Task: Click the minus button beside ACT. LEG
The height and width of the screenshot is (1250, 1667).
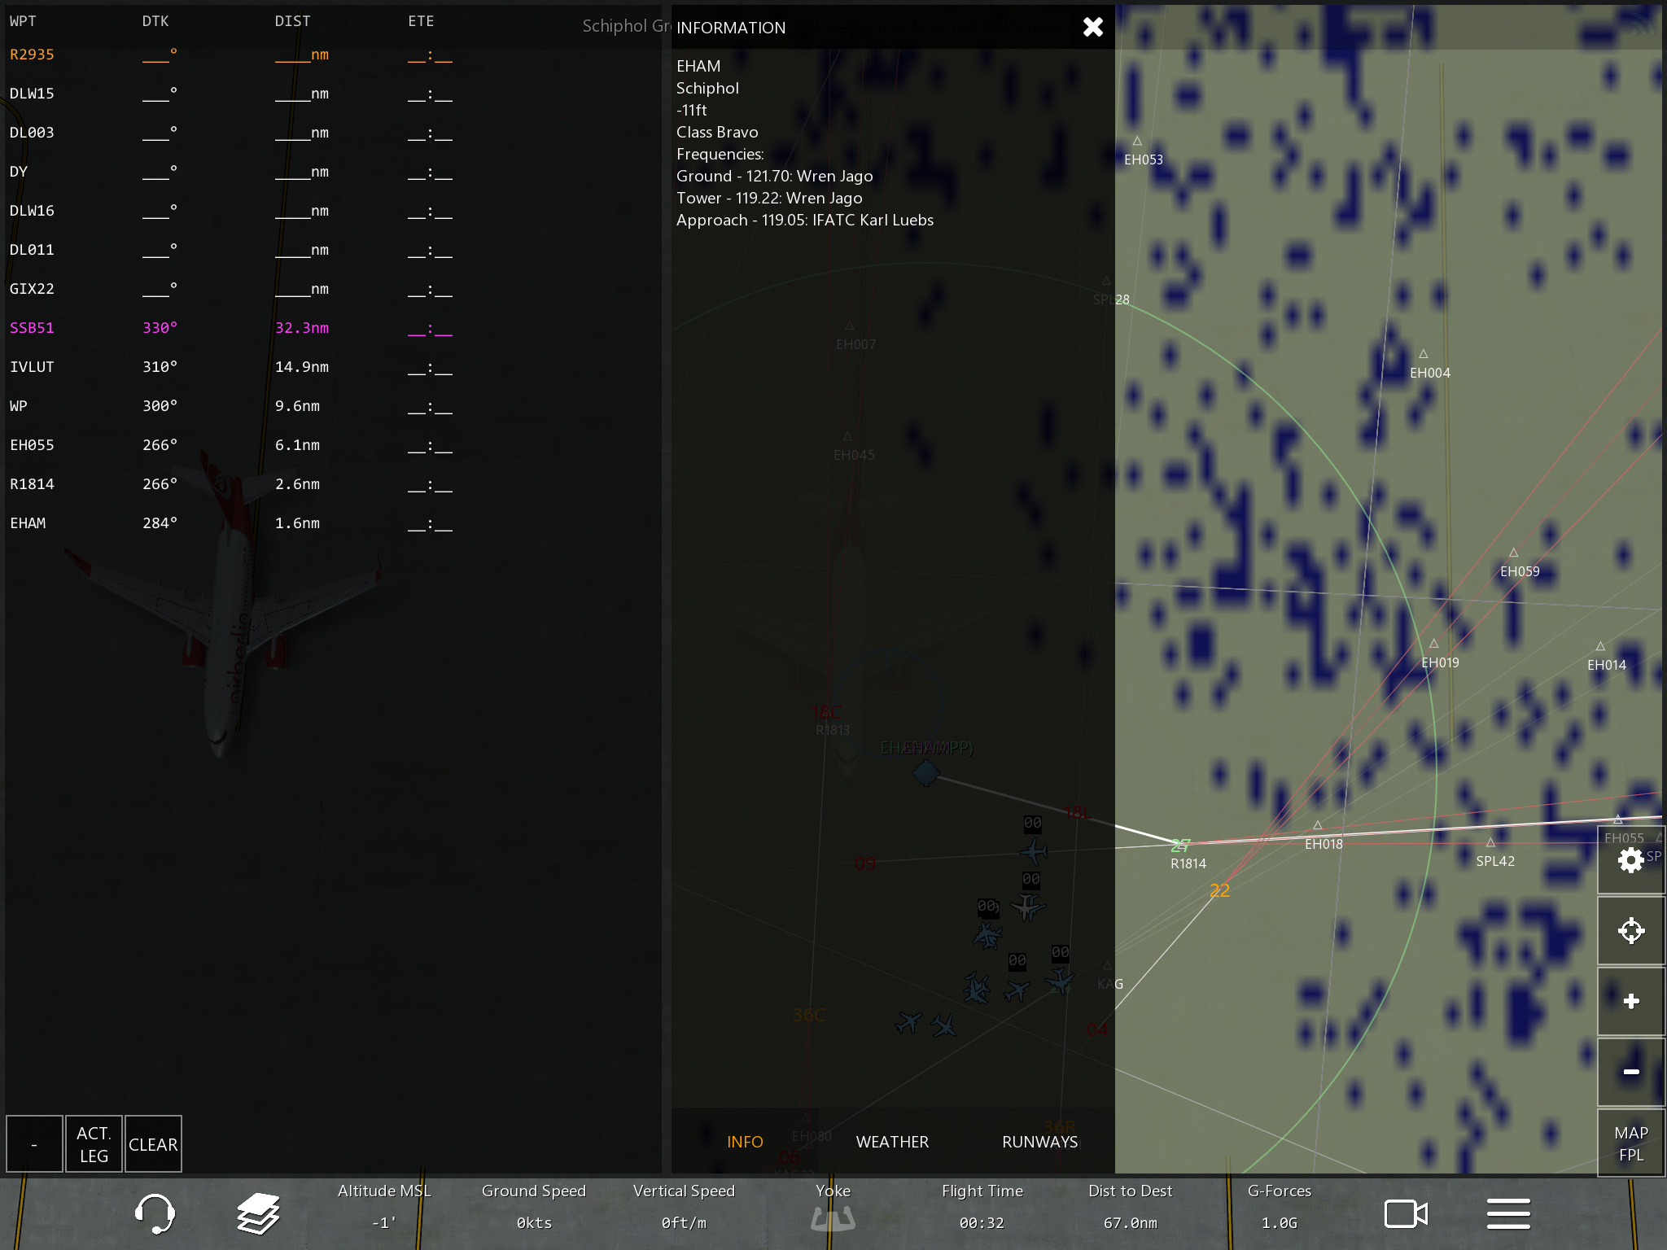Action: pos(34,1144)
